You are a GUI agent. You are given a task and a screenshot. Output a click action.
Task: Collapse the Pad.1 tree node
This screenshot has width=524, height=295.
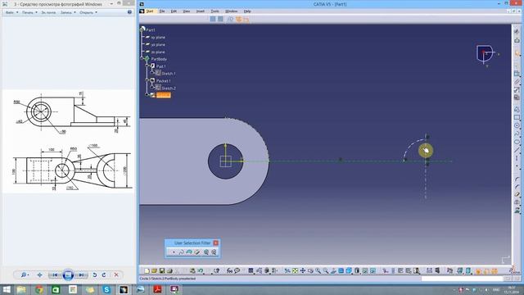click(147, 66)
